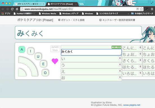Toggle DoReMi Mode button

point(55,49)
